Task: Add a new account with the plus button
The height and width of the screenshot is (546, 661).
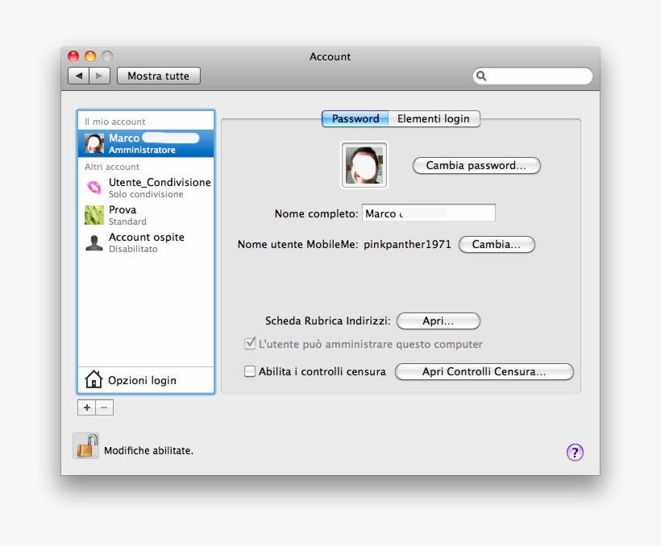Action: pyautogui.click(x=86, y=407)
